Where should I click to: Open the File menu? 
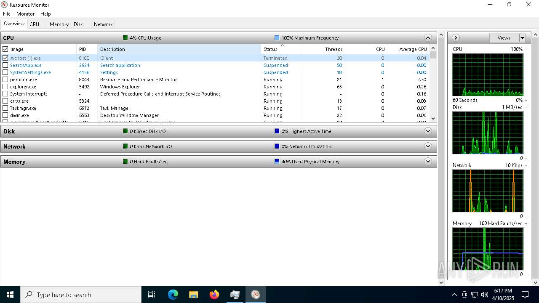pyautogui.click(x=7, y=14)
